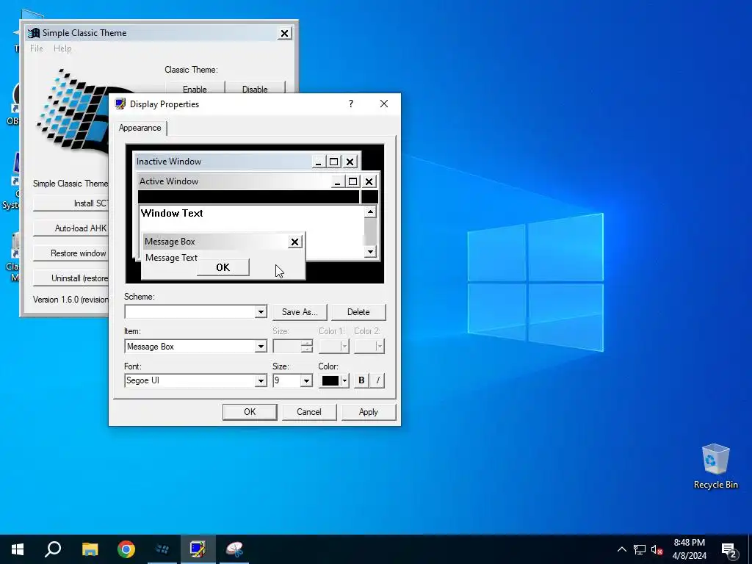Select the Appearance tab
Viewport: 752px width, 564px height.
pos(140,128)
